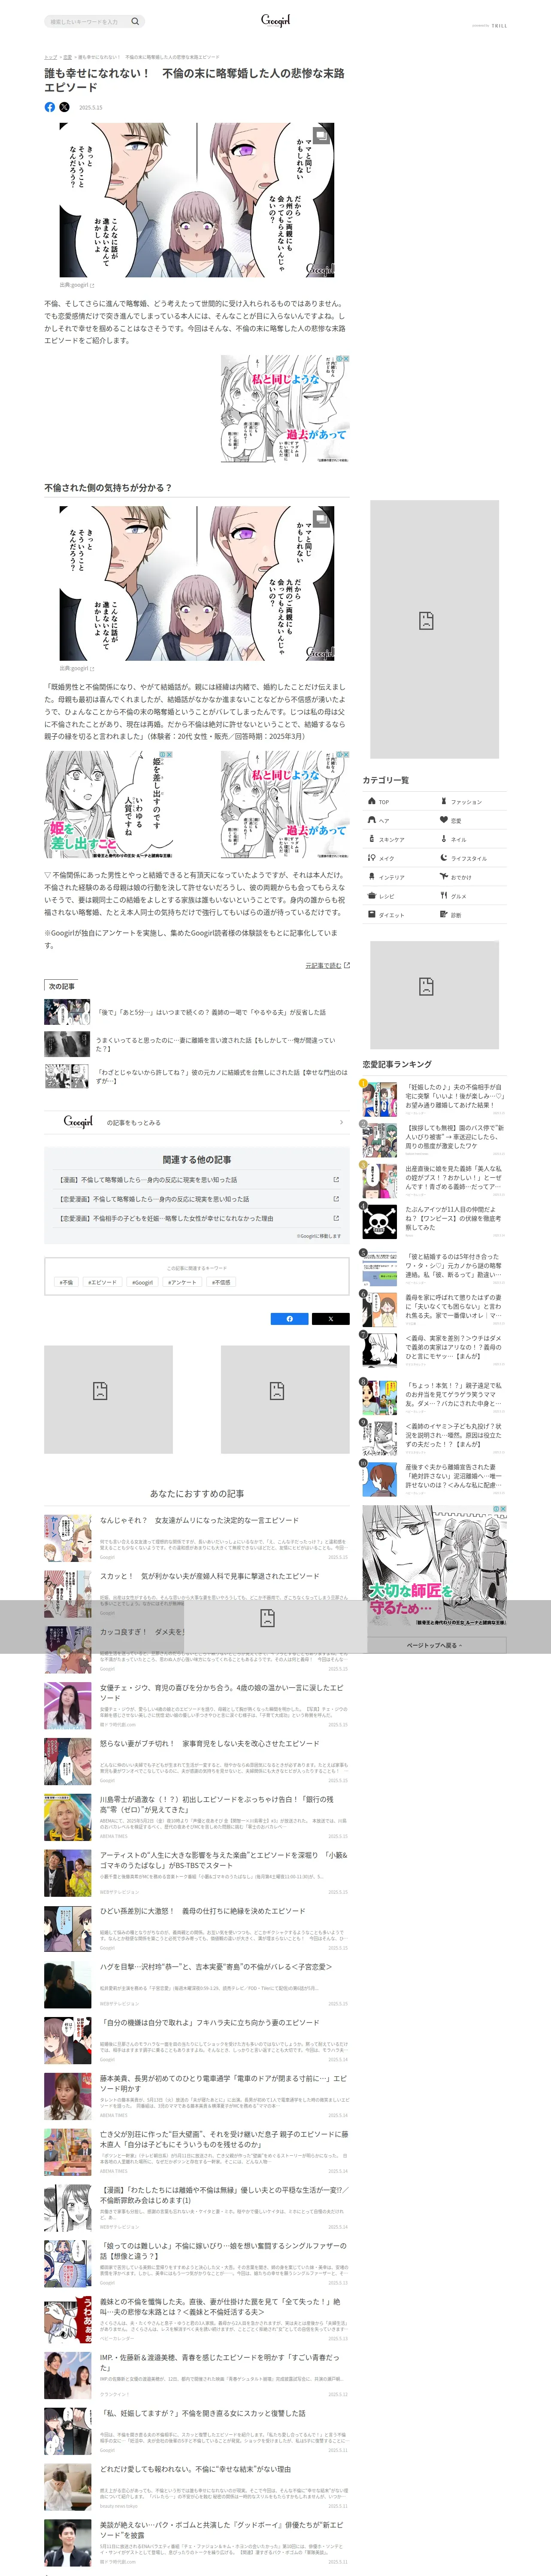Click external-link icon beside 【恋愛漫画】不倫して略奪婚したら
The image size is (551, 2576).
336,1199
